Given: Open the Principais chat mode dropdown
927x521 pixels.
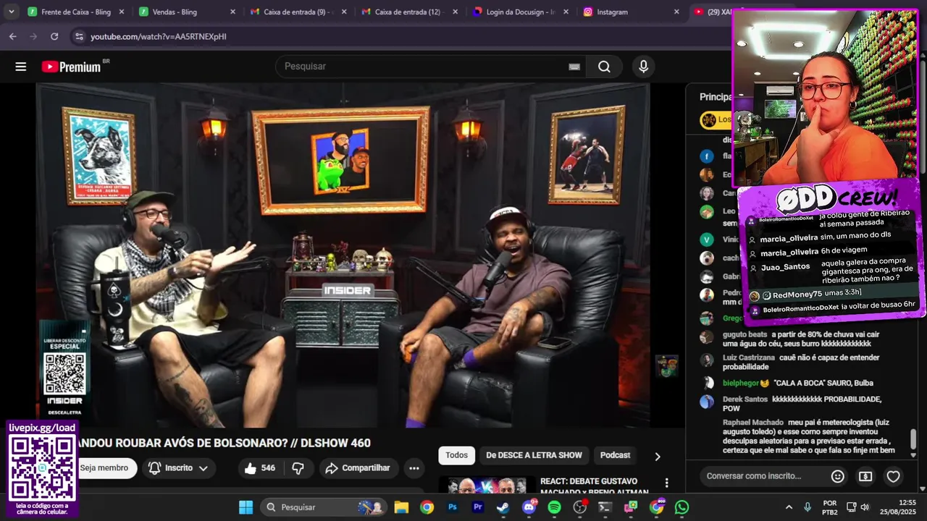Looking at the screenshot, I should click(x=716, y=97).
